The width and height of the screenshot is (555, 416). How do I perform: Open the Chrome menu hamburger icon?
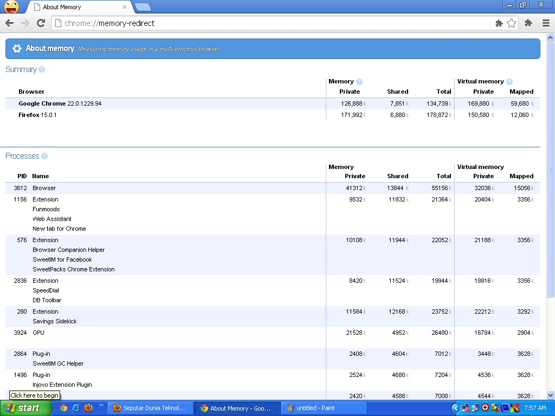(546, 23)
